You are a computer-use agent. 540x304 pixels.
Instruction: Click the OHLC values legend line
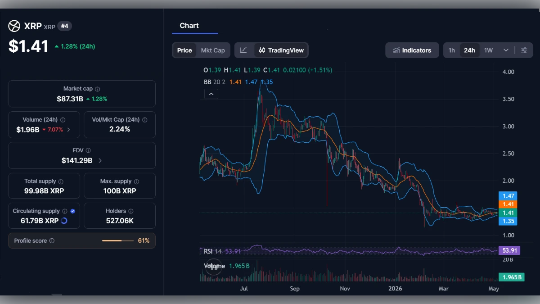tap(268, 70)
